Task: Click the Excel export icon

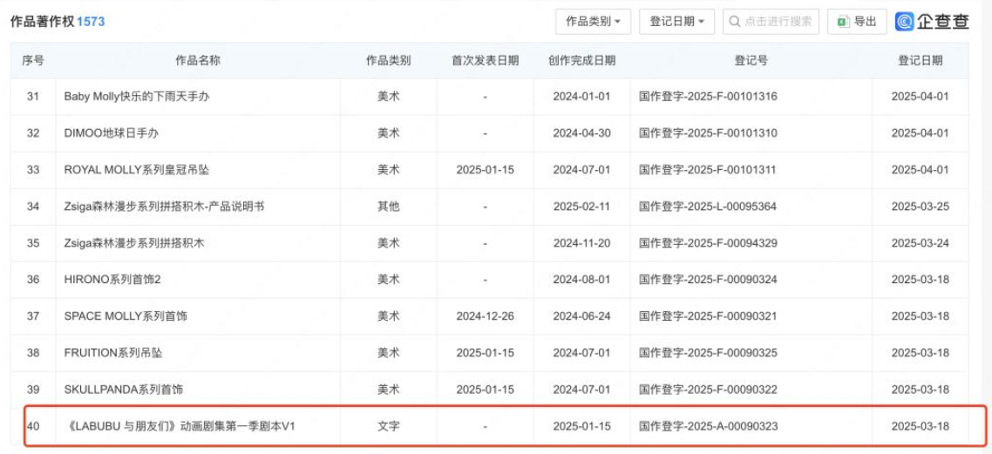Action: (x=842, y=22)
